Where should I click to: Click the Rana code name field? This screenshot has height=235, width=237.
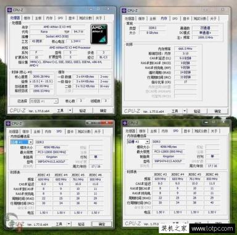[x=44, y=31]
